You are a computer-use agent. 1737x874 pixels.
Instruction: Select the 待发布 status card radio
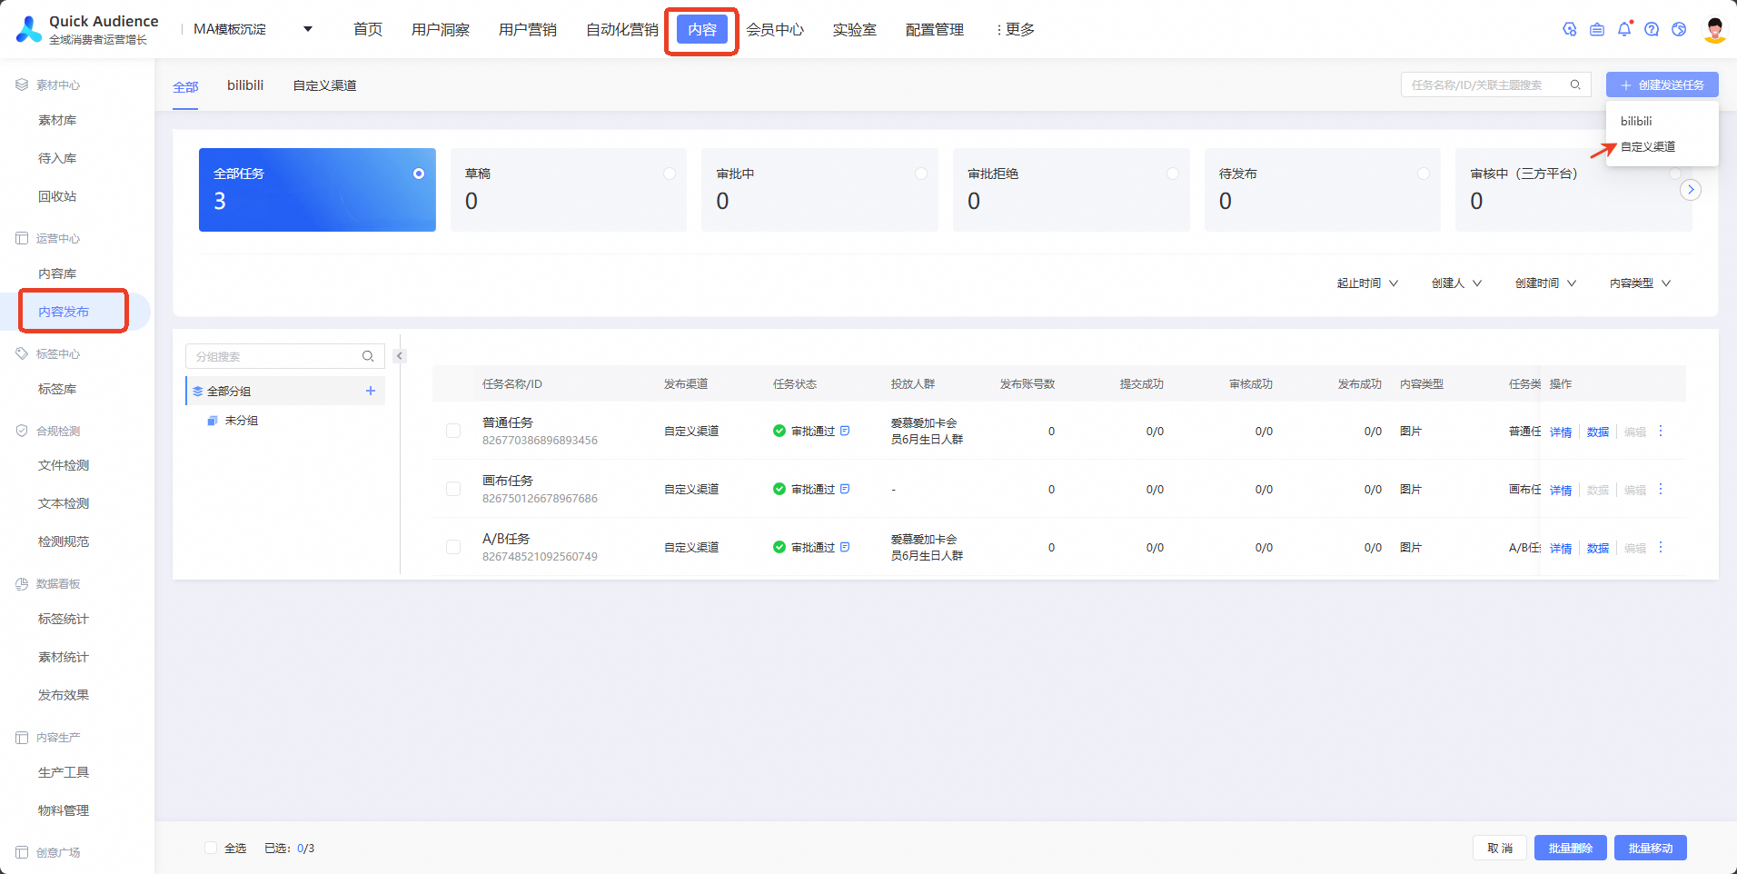1424,174
